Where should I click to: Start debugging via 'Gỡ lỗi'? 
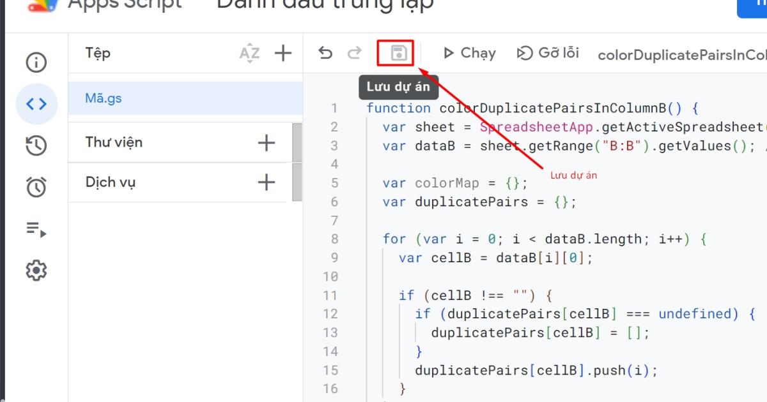click(546, 53)
